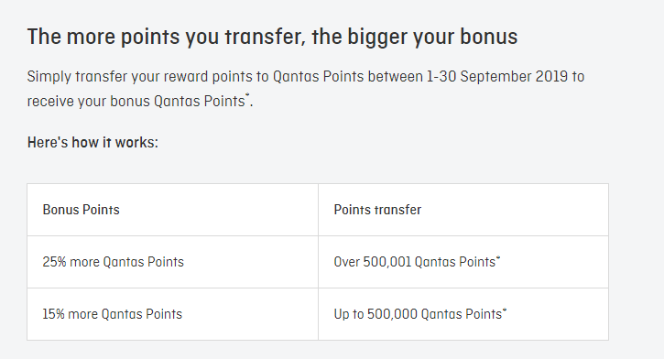Click the '25%' figure in the table
Screen dimensions: 664x359
54,262
